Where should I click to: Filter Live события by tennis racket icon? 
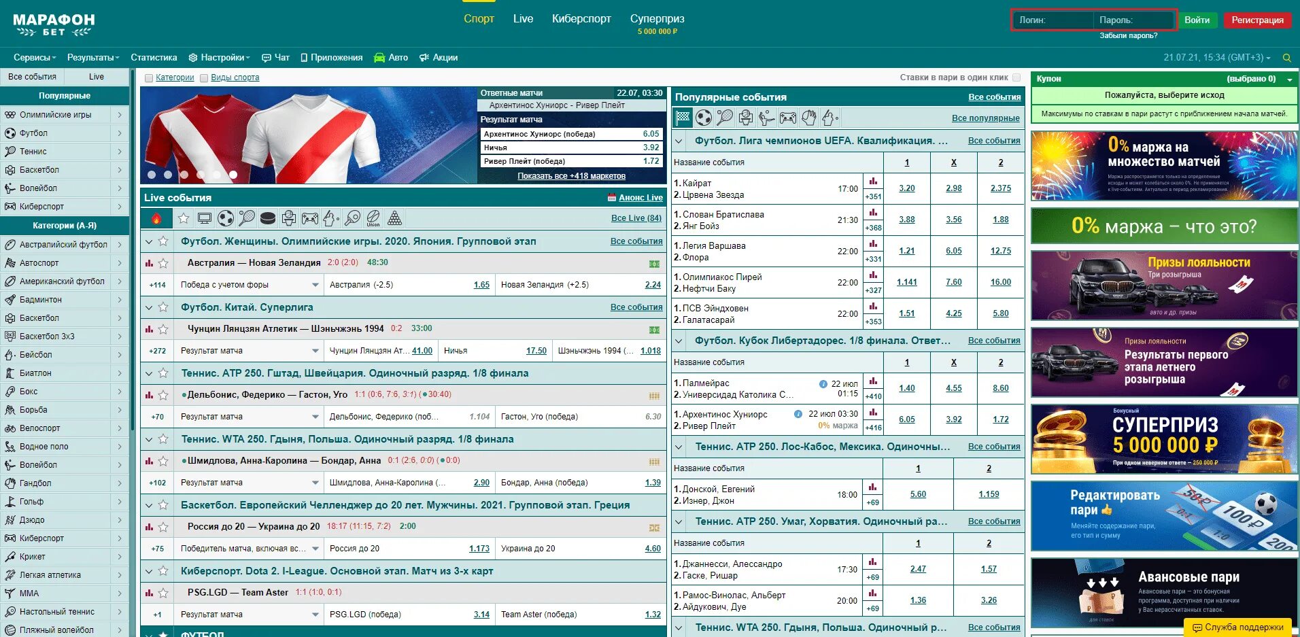[247, 218]
